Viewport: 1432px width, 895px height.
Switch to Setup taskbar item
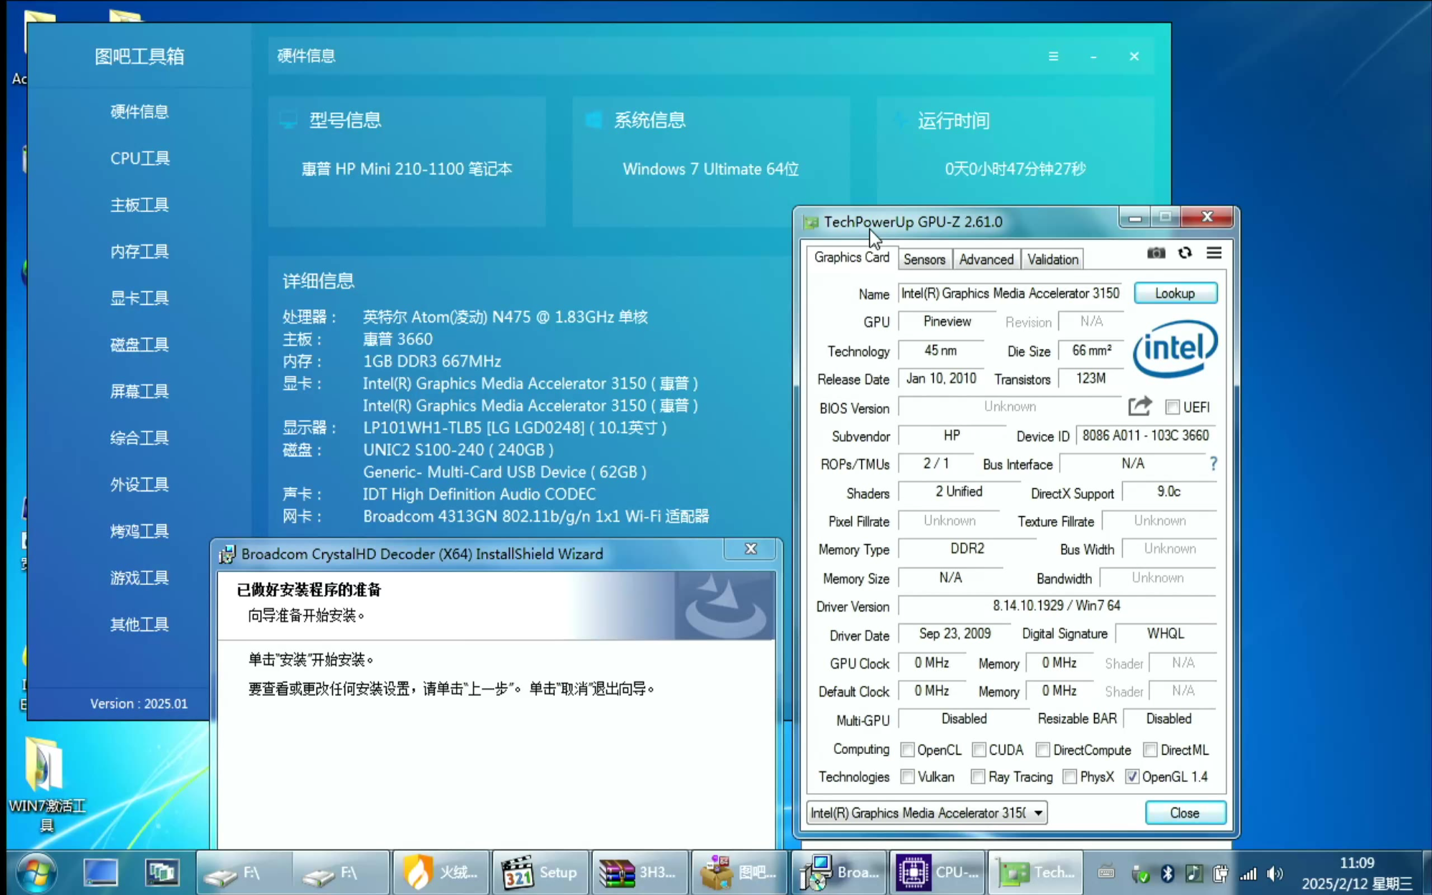(x=540, y=872)
